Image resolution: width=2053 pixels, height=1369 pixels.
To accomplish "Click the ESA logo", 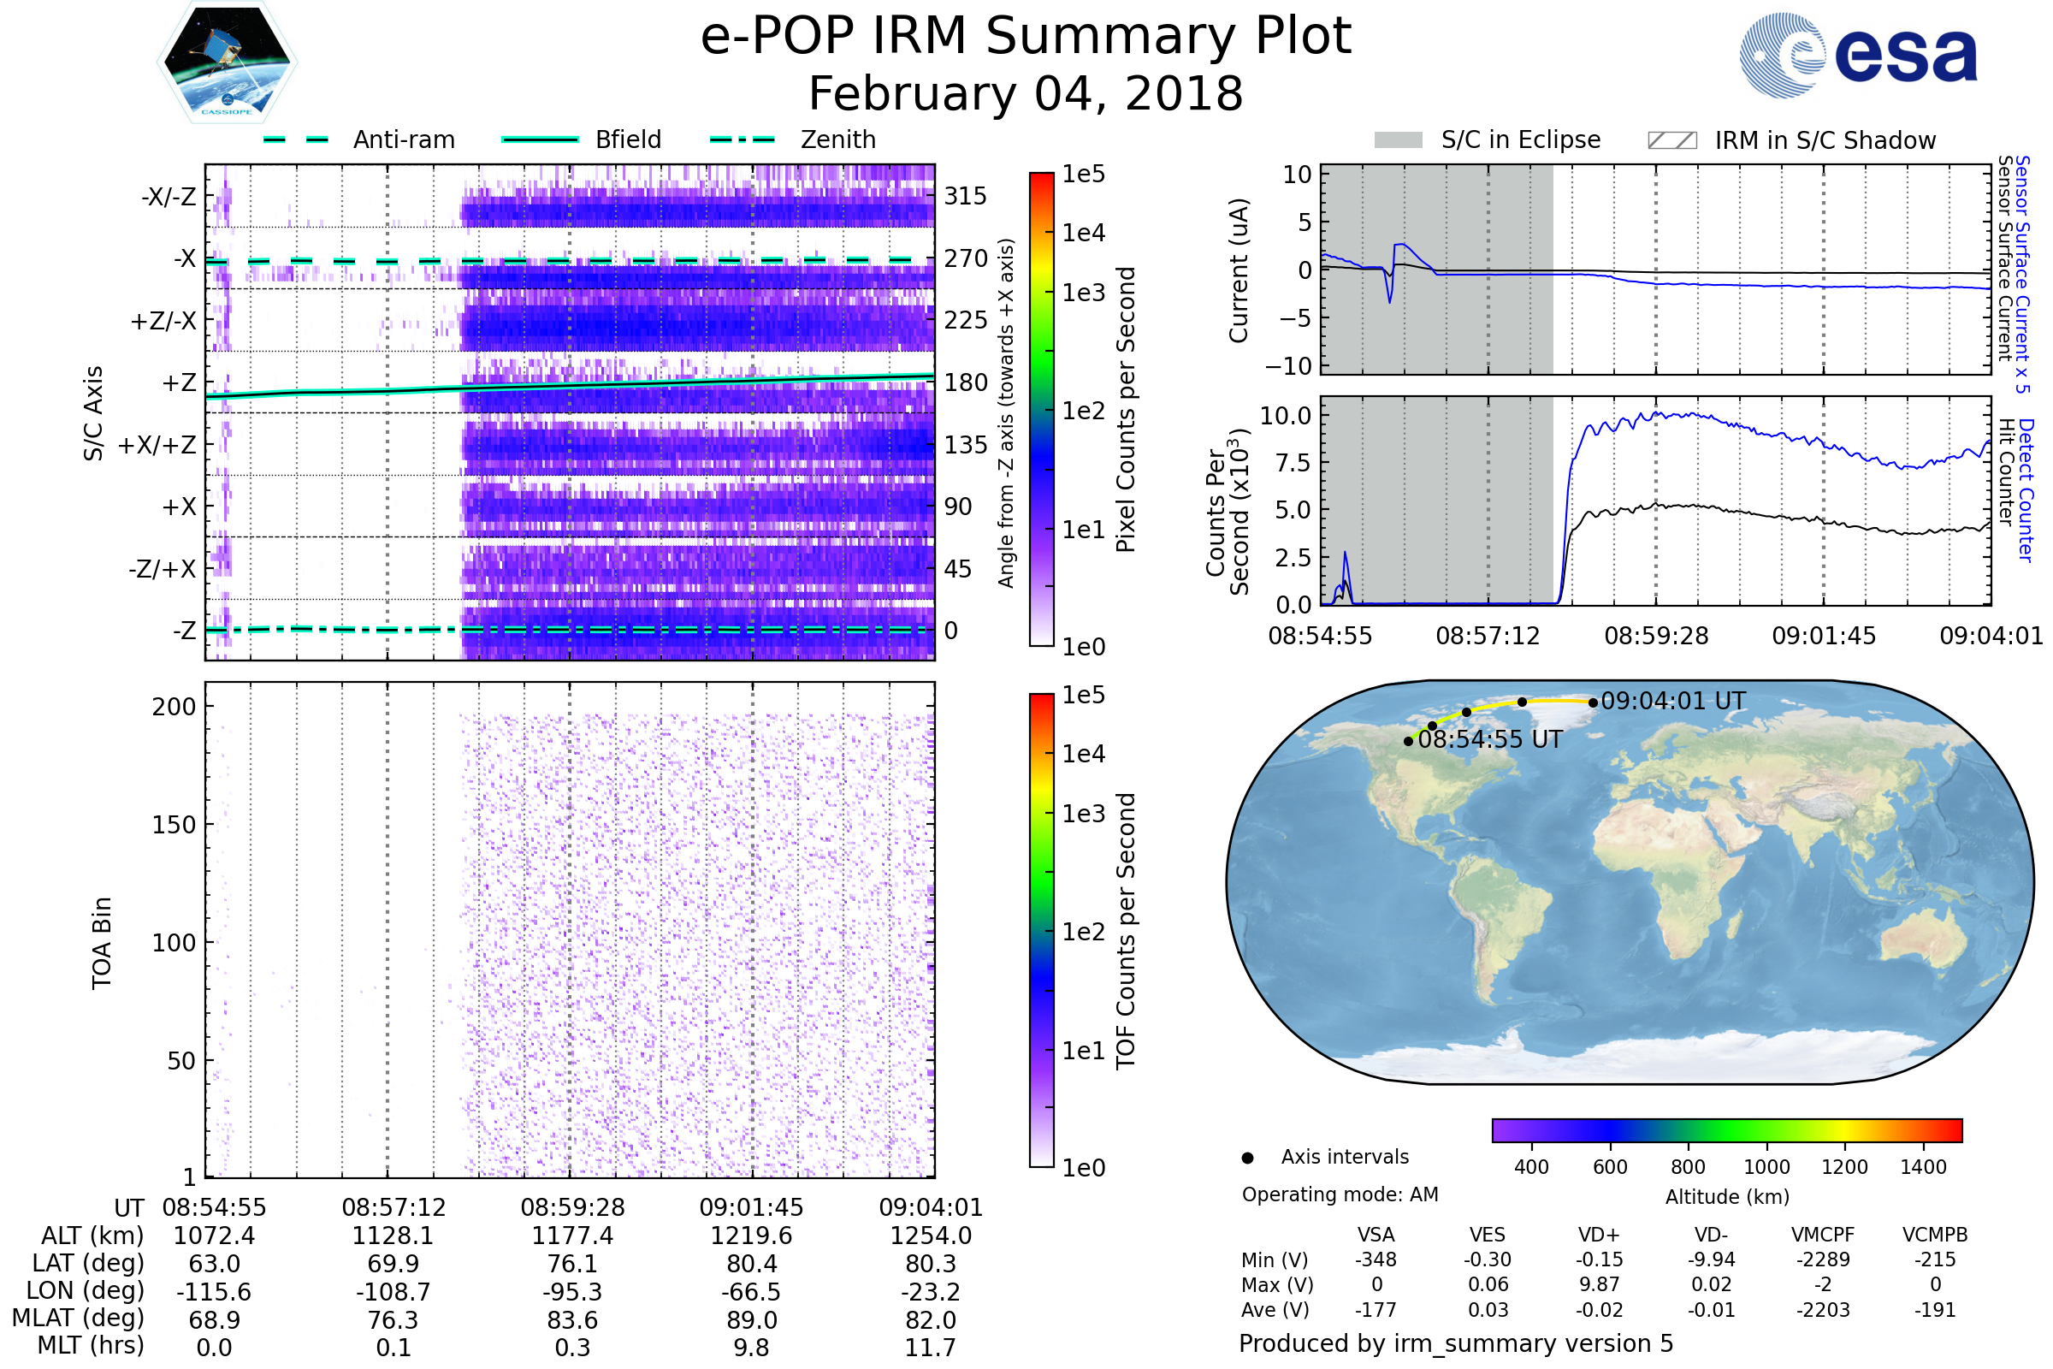I will (1857, 55).
